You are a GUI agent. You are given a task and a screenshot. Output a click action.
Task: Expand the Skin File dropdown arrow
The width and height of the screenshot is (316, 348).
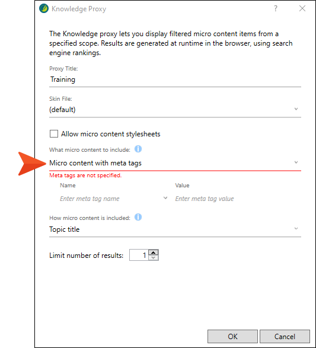(296, 109)
